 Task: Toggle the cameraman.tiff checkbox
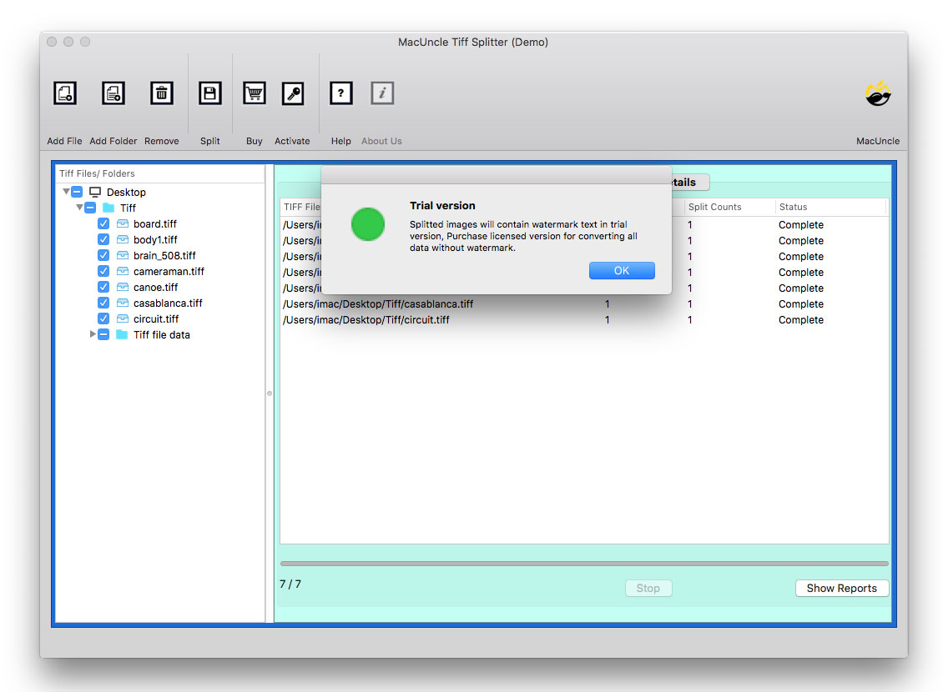click(x=103, y=271)
